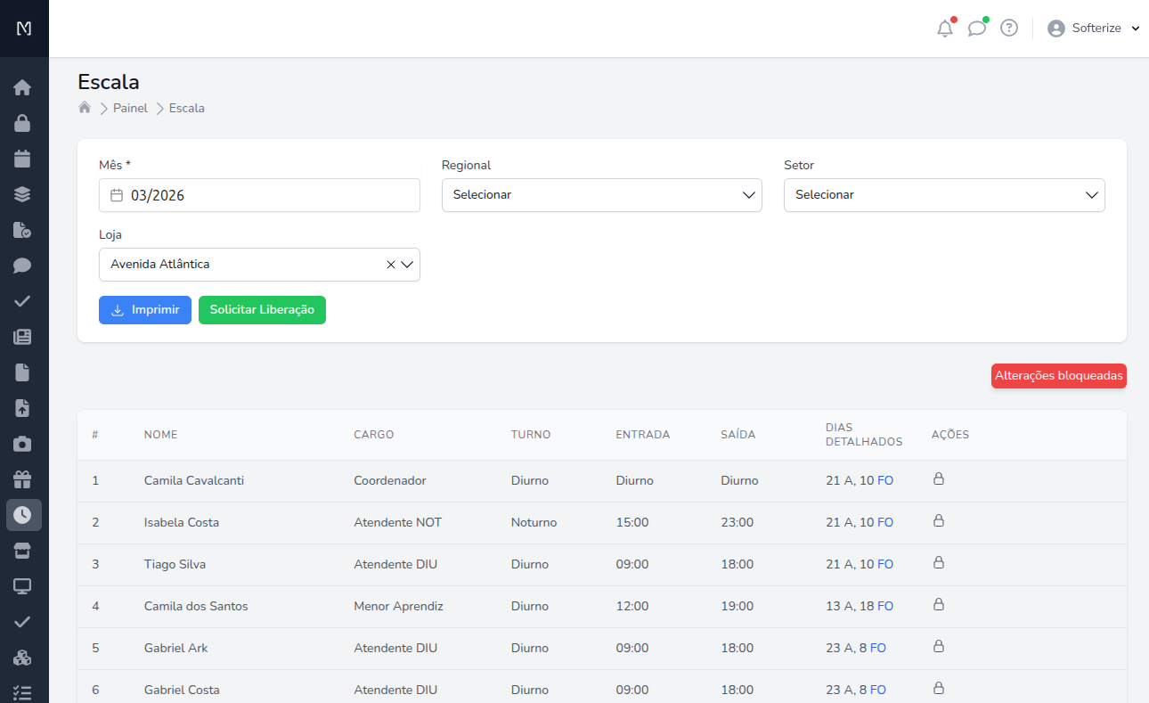This screenshot has width=1149, height=703.
Task: Open the gift icon section in sidebar
Action: click(23, 479)
